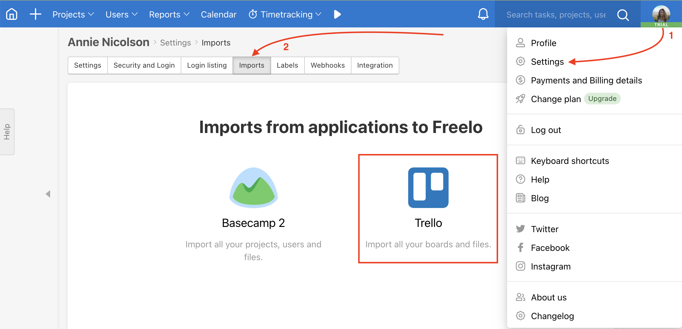Click the Basecamp 2 logo
This screenshot has width=682, height=329.
tap(254, 188)
